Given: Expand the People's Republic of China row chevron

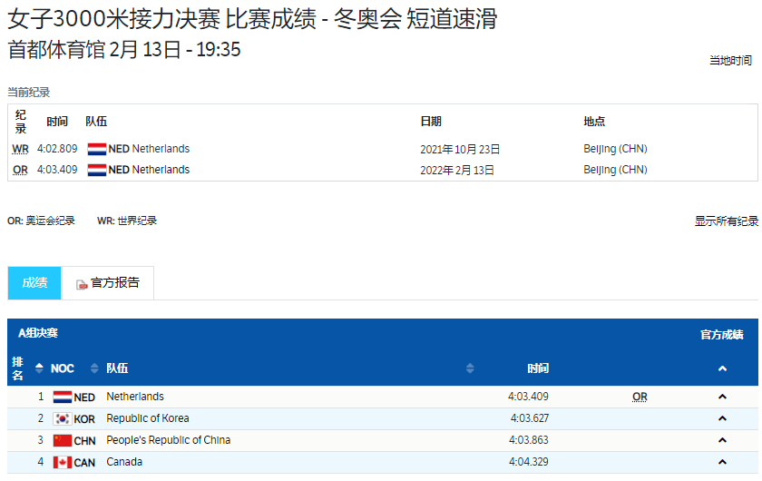Looking at the screenshot, I should [722, 441].
